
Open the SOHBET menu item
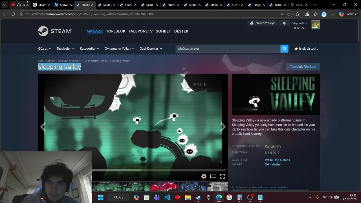point(163,31)
